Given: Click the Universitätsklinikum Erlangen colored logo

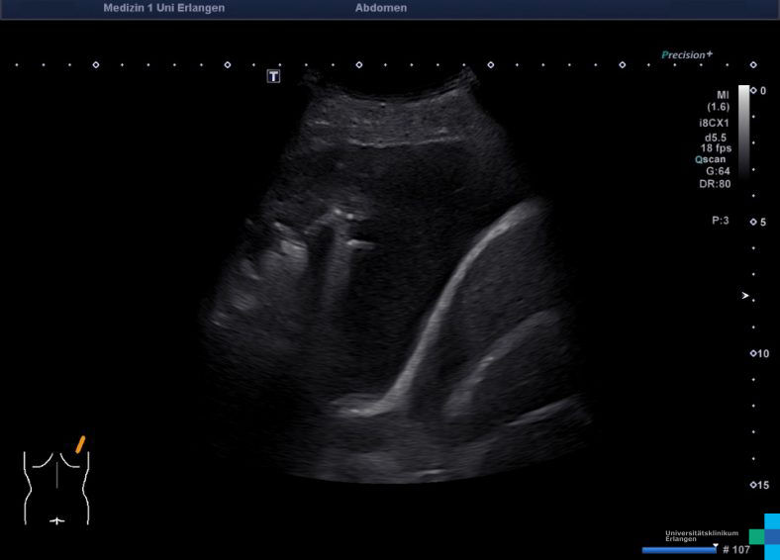Looking at the screenshot, I should click(x=764, y=535).
